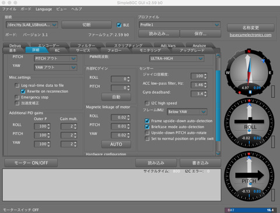
Task: Click the モーター ON/OFF button
Action: tap(31, 163)
